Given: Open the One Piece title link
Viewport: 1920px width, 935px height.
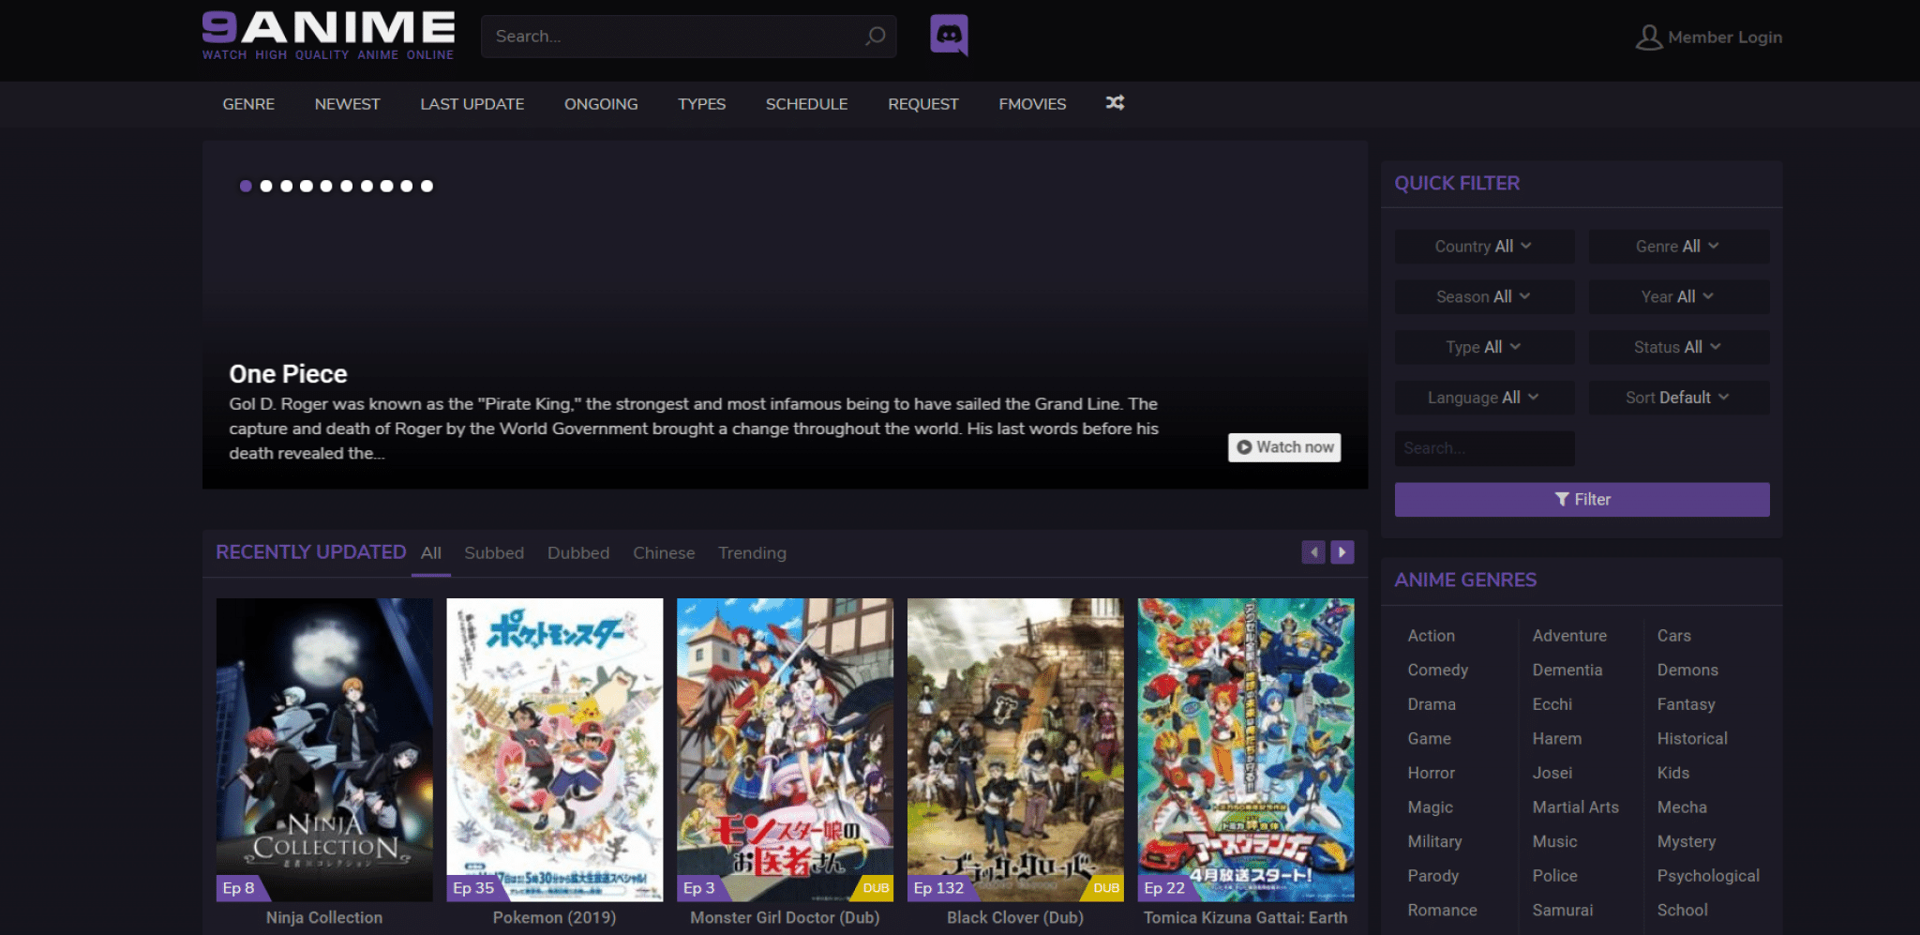Looking at the screenshot, I should [x=288, y=374].
